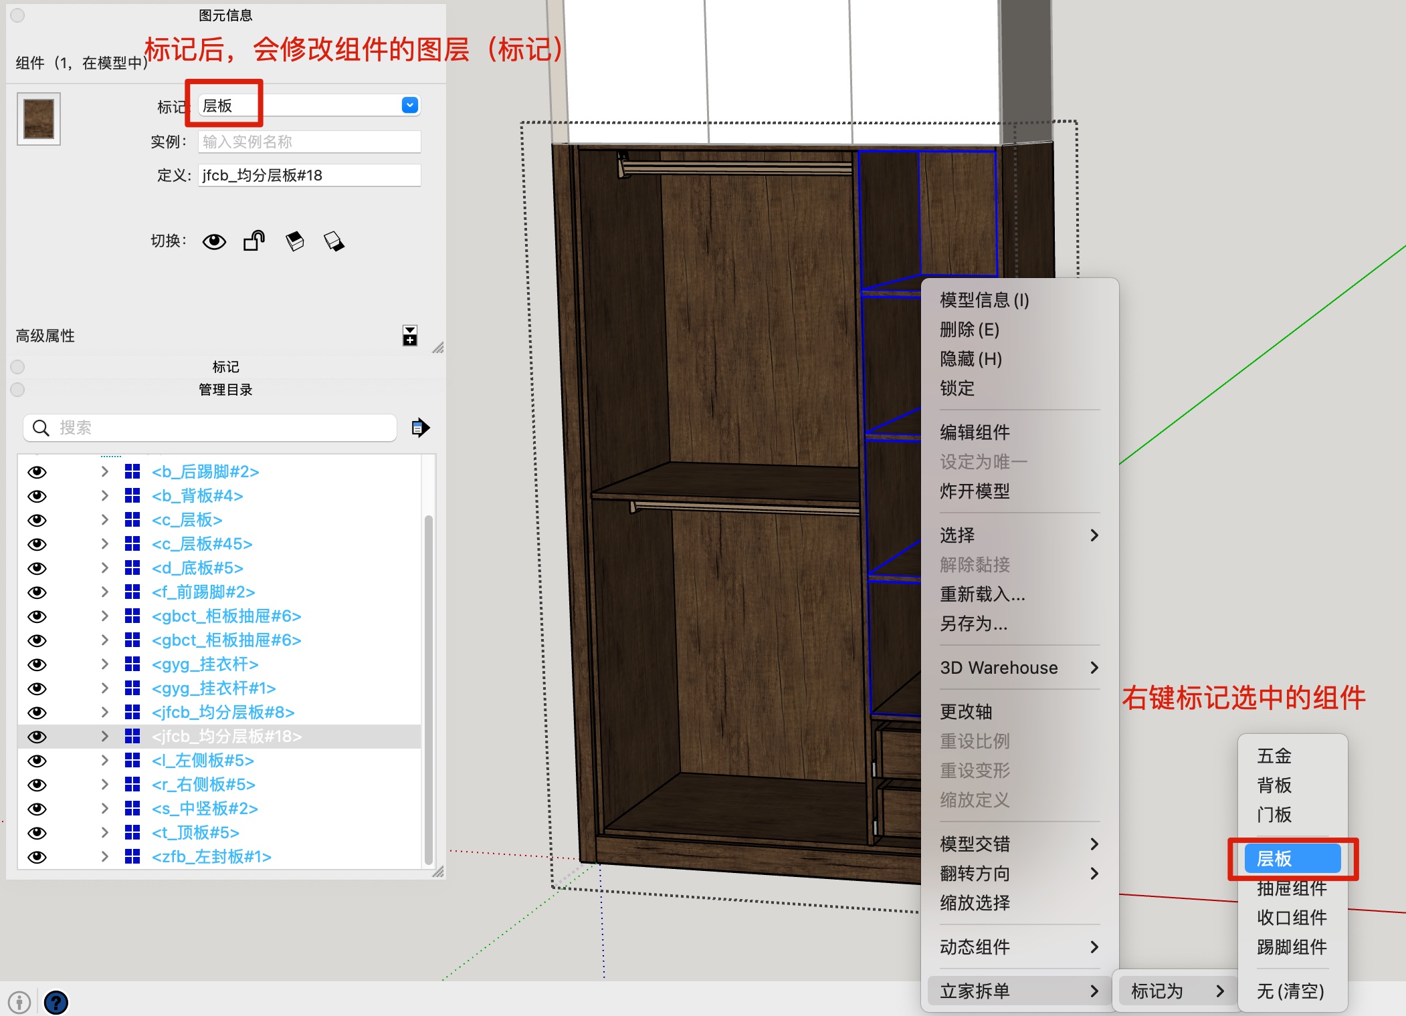Expand the zfb_左封板#1 node

coord(105,857)
